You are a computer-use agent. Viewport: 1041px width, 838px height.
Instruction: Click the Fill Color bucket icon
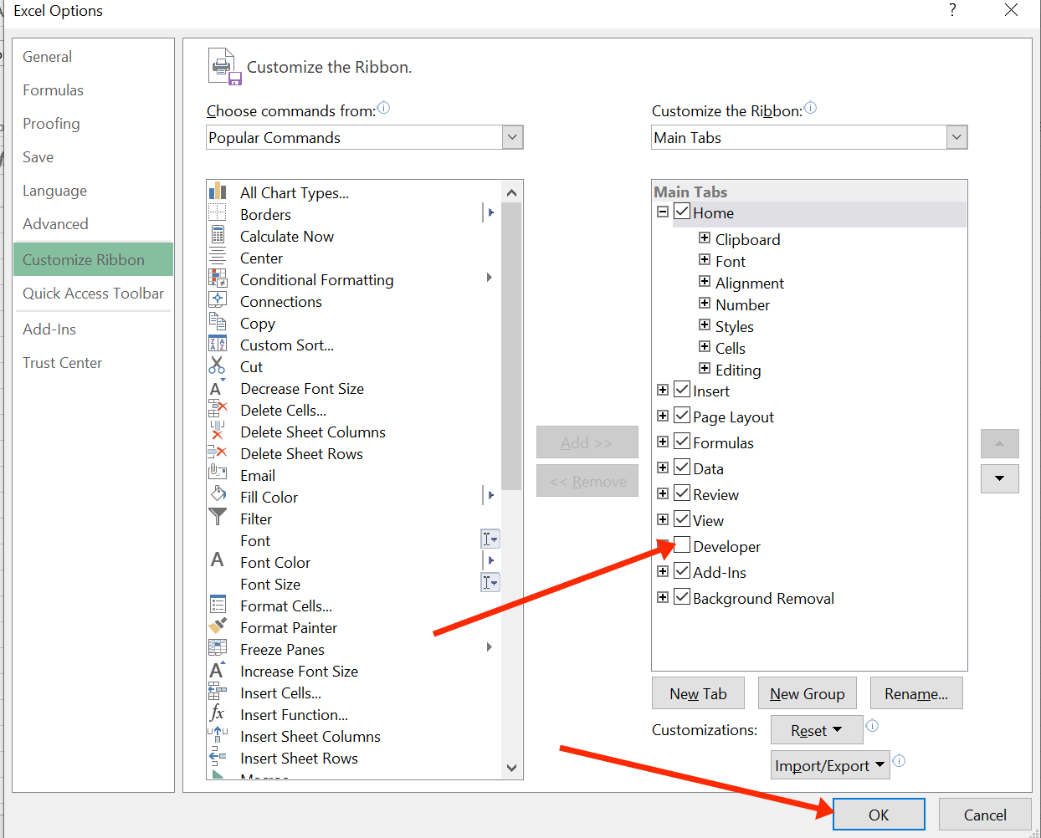[218, 496]
